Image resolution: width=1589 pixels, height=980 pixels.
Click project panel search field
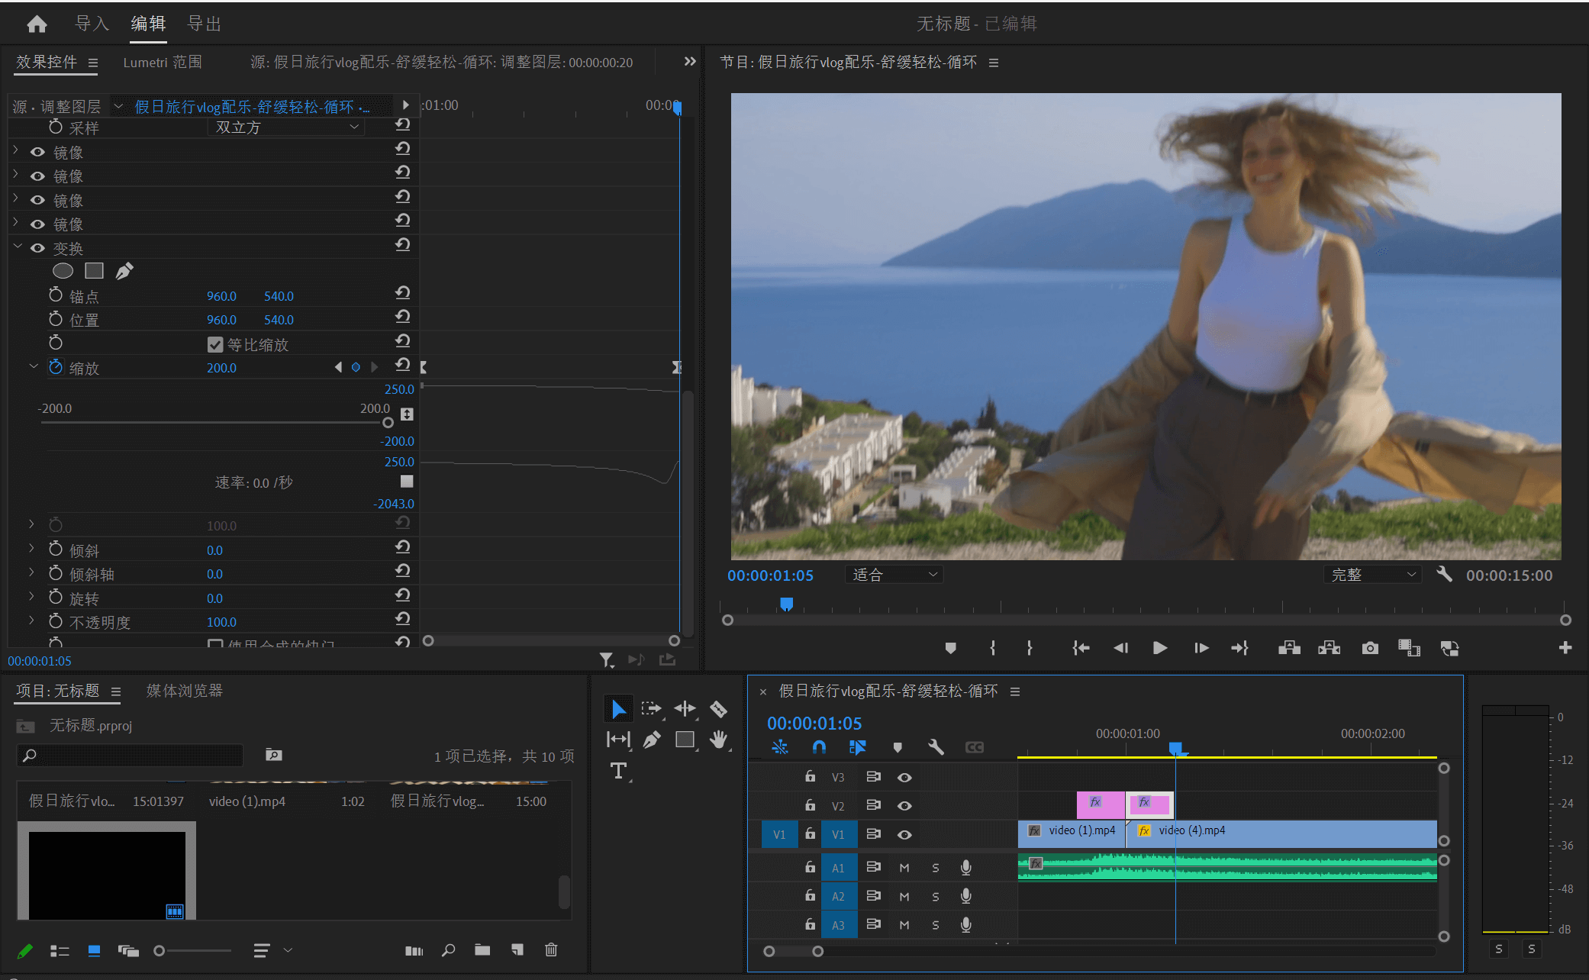tap(130, 755)
